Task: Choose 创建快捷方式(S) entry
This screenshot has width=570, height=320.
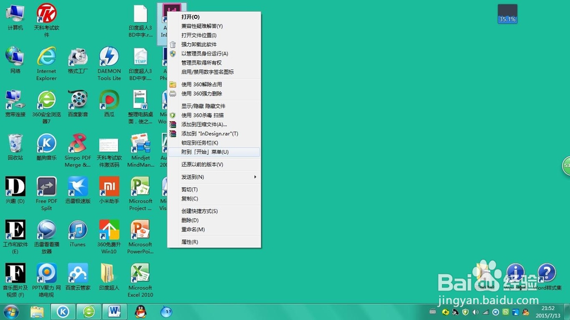Action: pyautogui.click(x=214, y=211)
